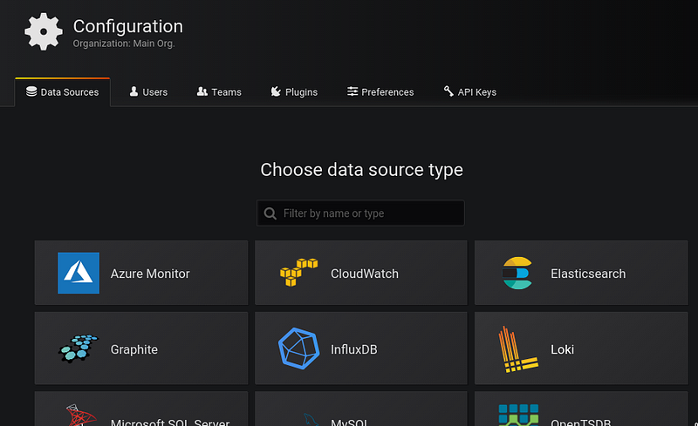Image resolution: width=698 pixels, height=426 pixels.
Task: Click the Loki logo
Action: click(x=517, y=349)
